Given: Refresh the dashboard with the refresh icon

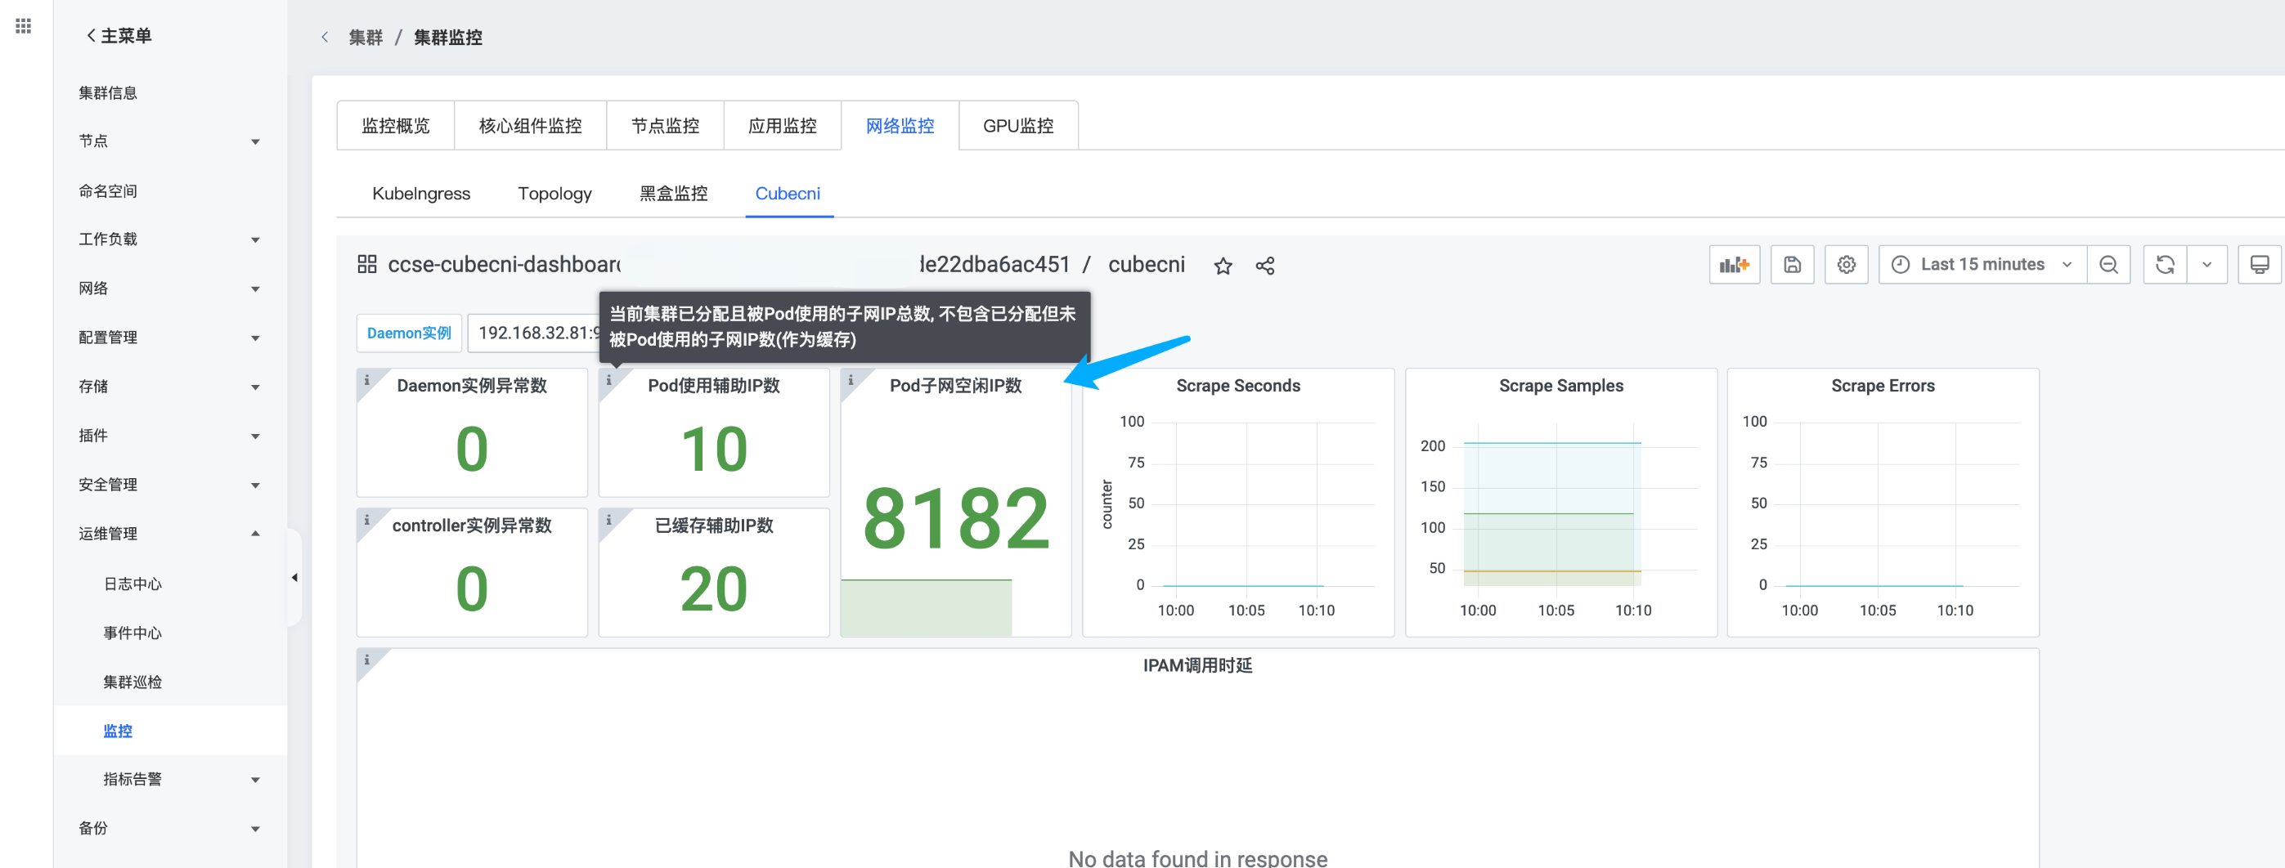Looking at the screenshot, I should pyautogui.click(x=2164, y=265).
